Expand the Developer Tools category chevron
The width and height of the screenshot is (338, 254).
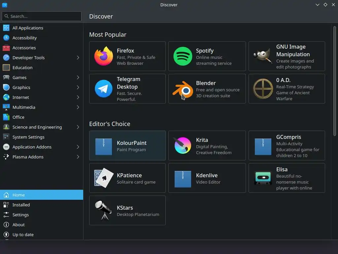[x=78, y=58]
